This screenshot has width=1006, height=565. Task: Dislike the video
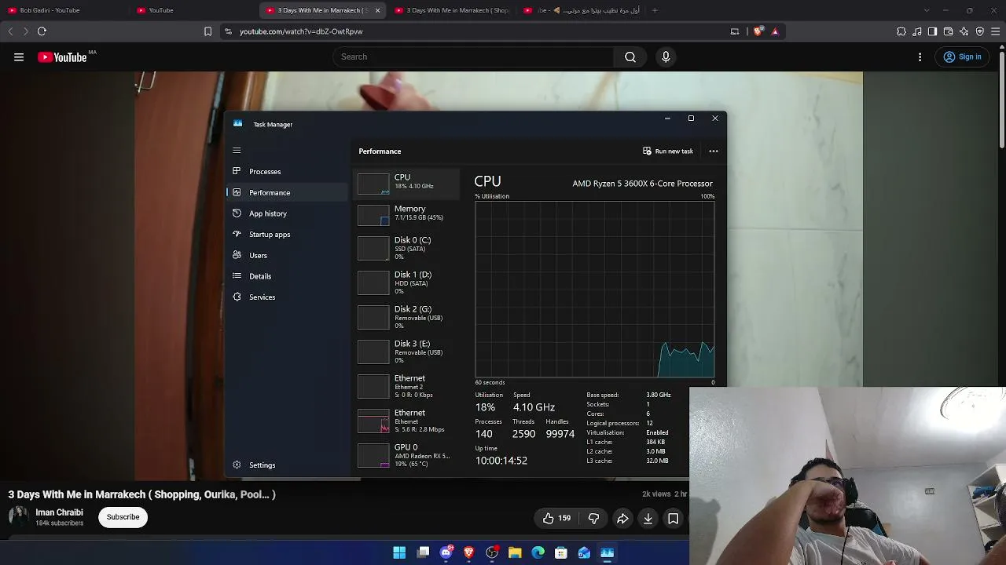593,518
